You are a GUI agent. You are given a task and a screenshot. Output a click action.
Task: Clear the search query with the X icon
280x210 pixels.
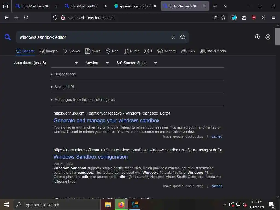click(173, 37)
